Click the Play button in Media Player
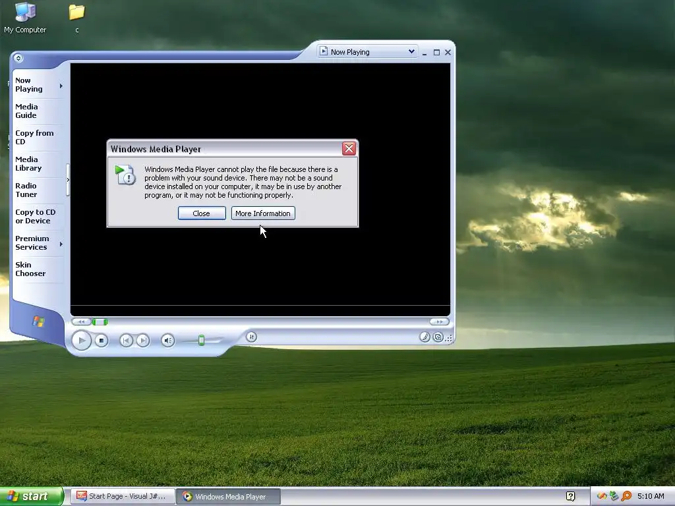Image resolution: width=675 pixels, height=506 pixels. (81, 341)
